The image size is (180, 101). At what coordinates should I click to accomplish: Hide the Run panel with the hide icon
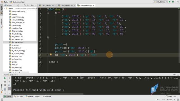[178, 75]
